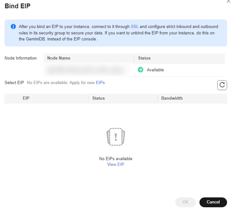Follow the EIPs link to apply

[x=100, y=83]
